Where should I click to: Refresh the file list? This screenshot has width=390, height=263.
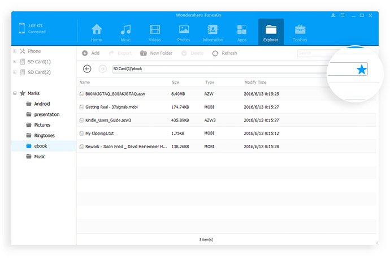pyautogui.click(x=224, y=53)
